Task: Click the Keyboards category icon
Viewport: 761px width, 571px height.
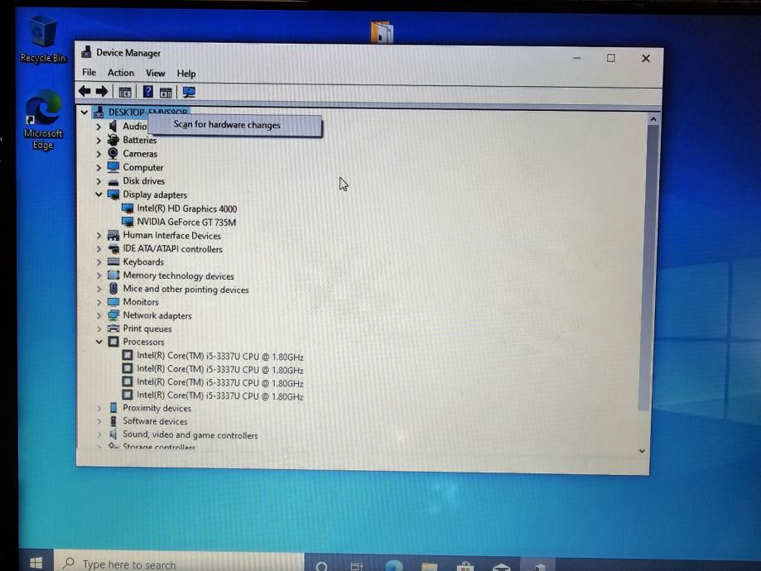Action: click(113, 262)
